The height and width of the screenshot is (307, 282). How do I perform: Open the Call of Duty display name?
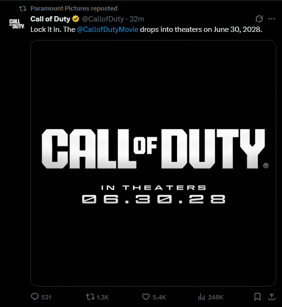click(x=50, y=19)
